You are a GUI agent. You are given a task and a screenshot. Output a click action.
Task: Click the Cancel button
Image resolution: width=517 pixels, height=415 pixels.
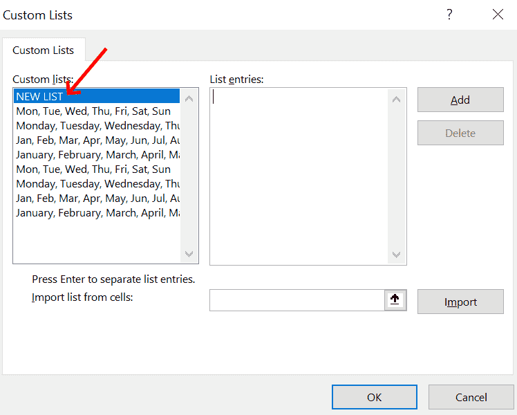click(471, 397)
